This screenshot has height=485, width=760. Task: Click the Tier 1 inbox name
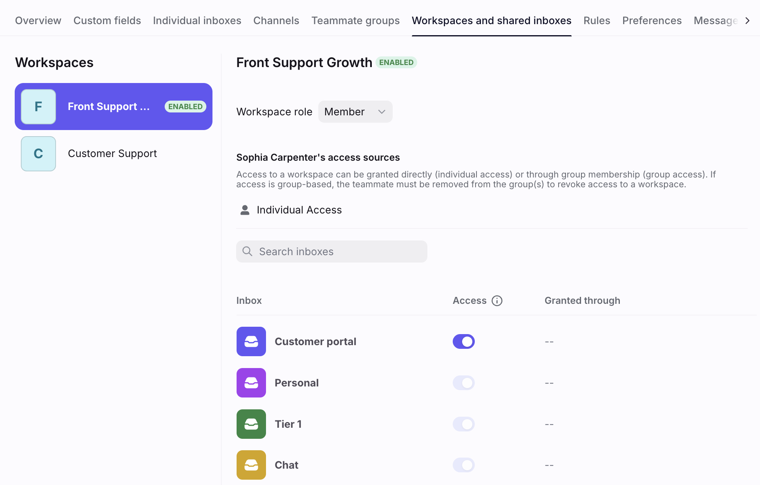tap(288, 424)
